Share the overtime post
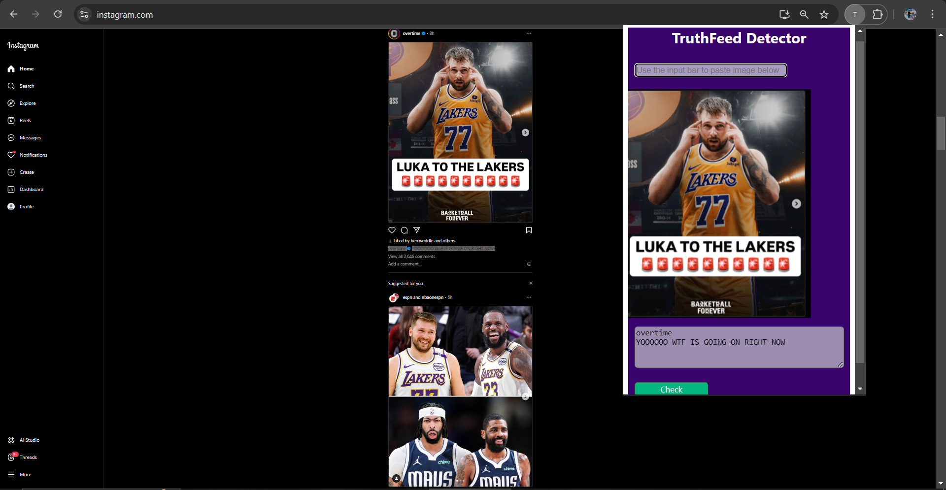 (x=417, y=230)
